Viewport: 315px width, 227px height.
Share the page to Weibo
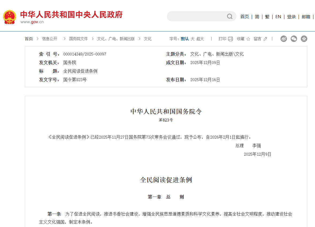[283, 39]
